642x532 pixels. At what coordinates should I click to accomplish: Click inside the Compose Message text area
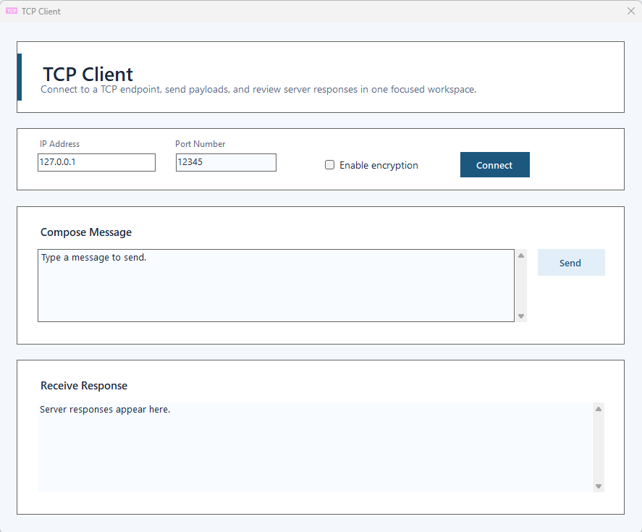point(276,285)
